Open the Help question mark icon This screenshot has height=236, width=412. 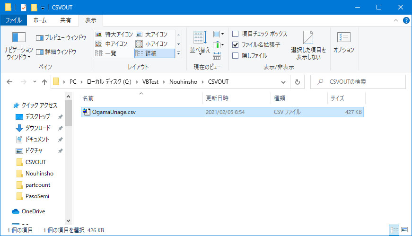pos(405,20)
